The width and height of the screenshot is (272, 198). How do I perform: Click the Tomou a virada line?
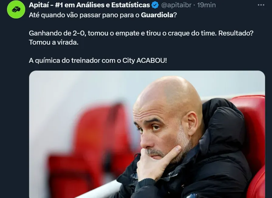point(53,42)
